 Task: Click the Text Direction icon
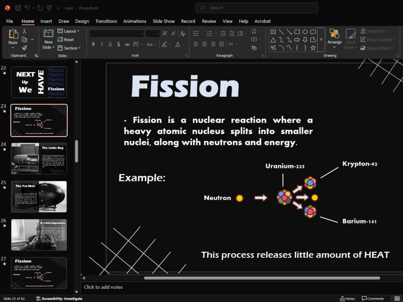pyautogui.click(x=254, y=31)
